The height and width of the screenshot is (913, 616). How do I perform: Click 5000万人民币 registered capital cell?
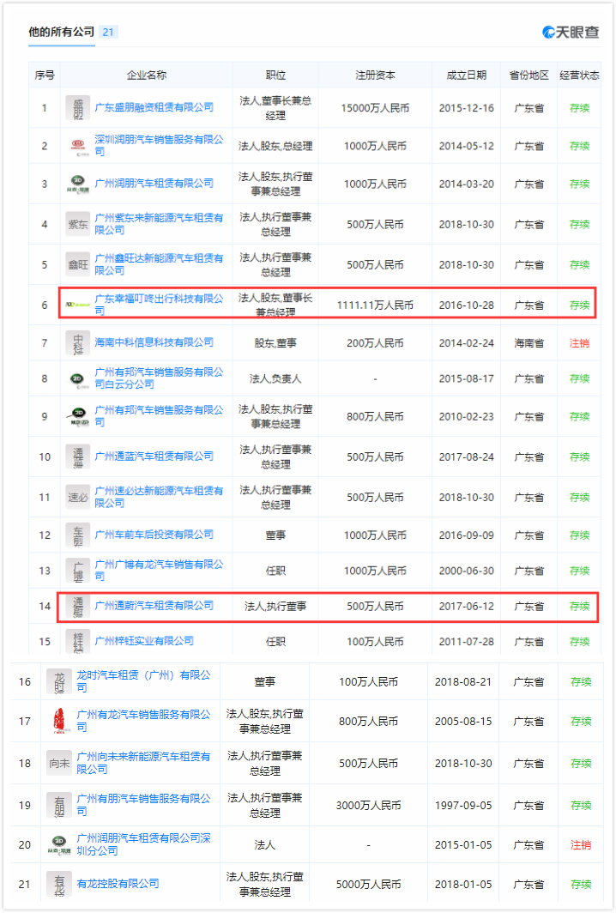tap(369, 885)
